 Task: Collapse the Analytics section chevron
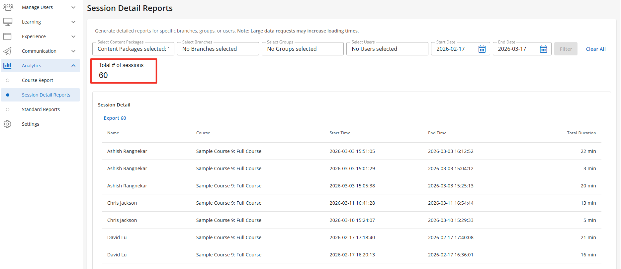(73, 66)
